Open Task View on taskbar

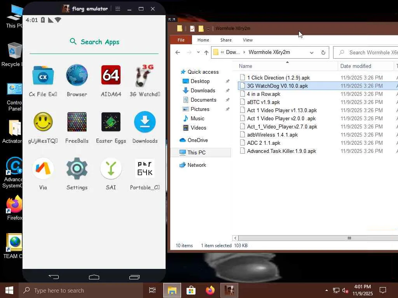[152, 290]
